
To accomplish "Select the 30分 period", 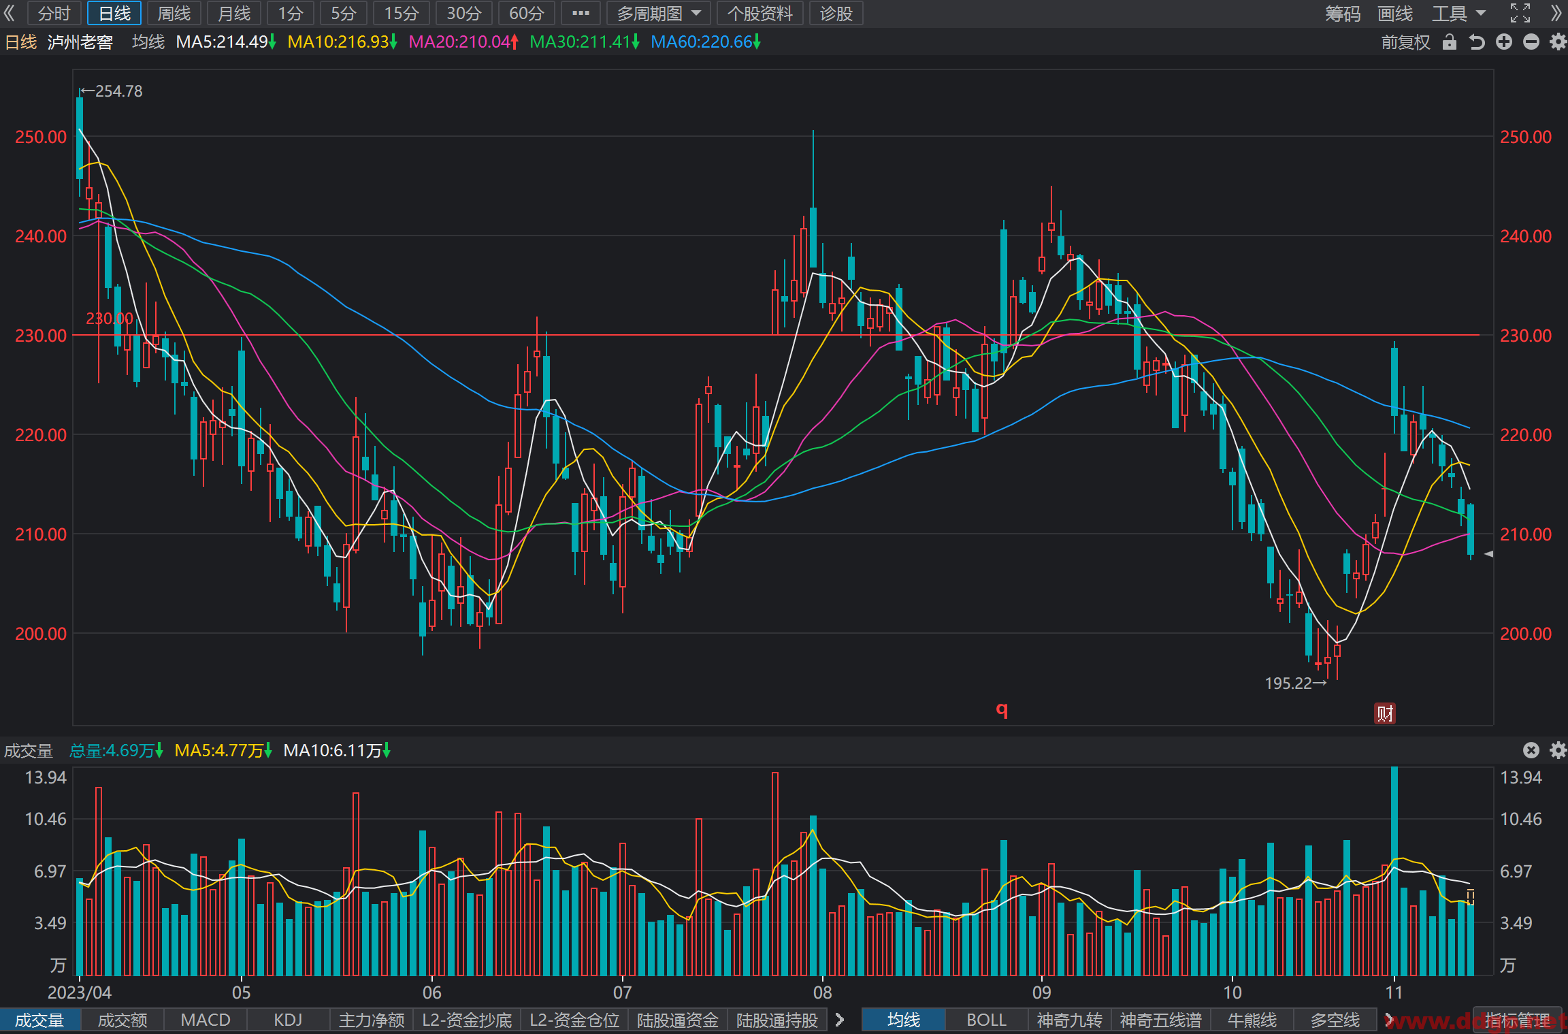I will pyautogui.click(x=464, y=13).
